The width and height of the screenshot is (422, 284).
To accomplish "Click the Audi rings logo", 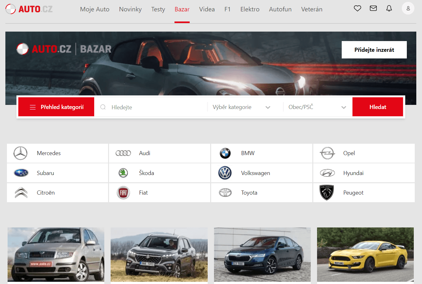I will tap(123, 153).
